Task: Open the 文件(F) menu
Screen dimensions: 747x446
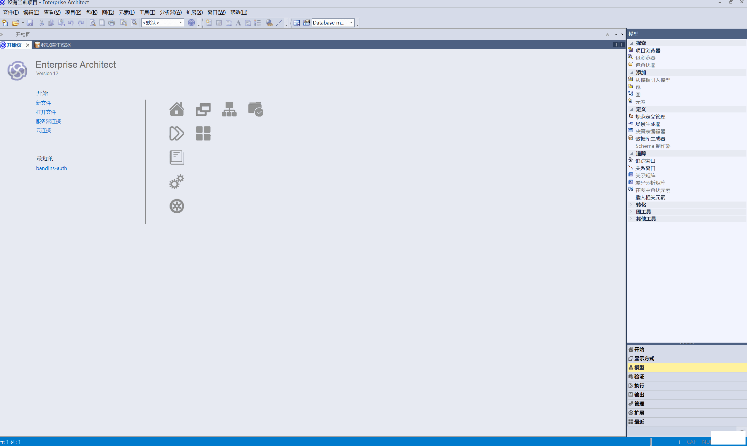Action: (x=11, y=12)
